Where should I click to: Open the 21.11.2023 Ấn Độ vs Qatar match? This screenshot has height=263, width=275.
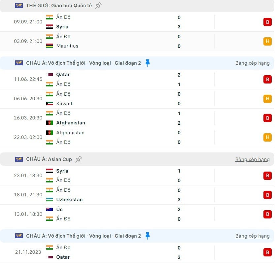[x=137, y=252]
